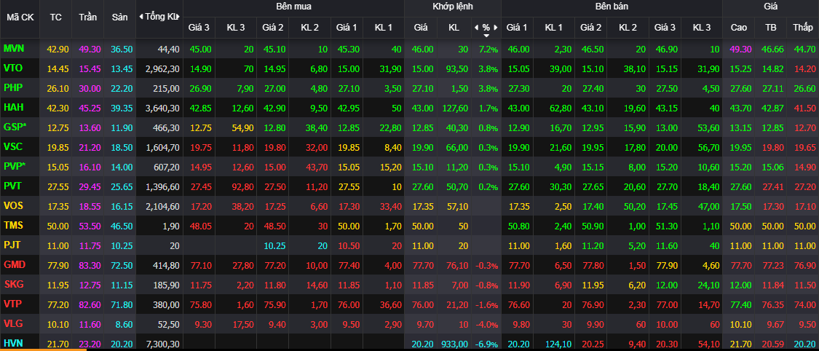Open stock symbol VTO
Image resolution: width=819 pixels, height=351 pixels.
click(13, 68)
